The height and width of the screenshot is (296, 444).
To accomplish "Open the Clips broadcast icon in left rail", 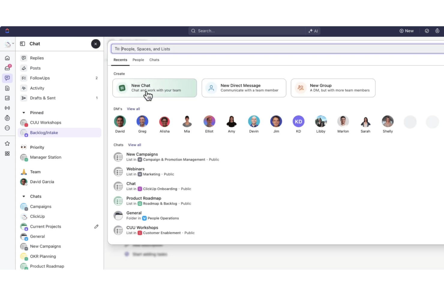I will pyautogui.click(x=7, y=108).
